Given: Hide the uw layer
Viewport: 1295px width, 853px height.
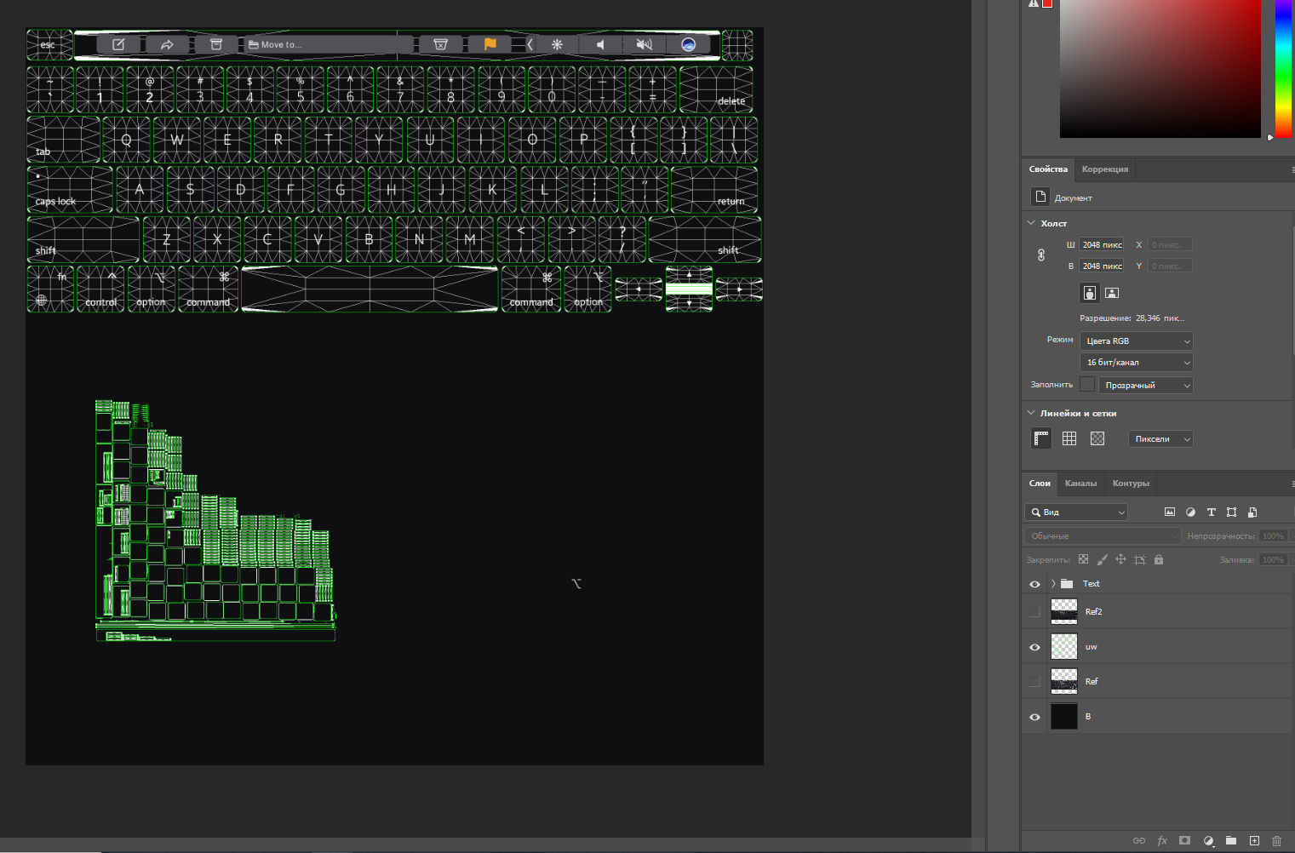Looking at the screenshot, I should pyautogui.click(x=1035, y=647).
